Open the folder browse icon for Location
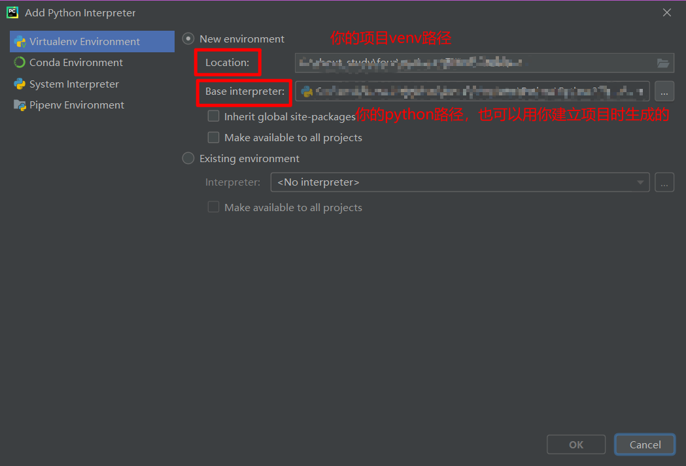Viewport: 686px width, 466px height. coord(663,63)
